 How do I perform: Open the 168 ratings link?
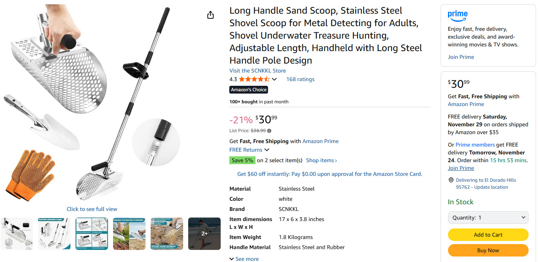click(x=300, y=80)
